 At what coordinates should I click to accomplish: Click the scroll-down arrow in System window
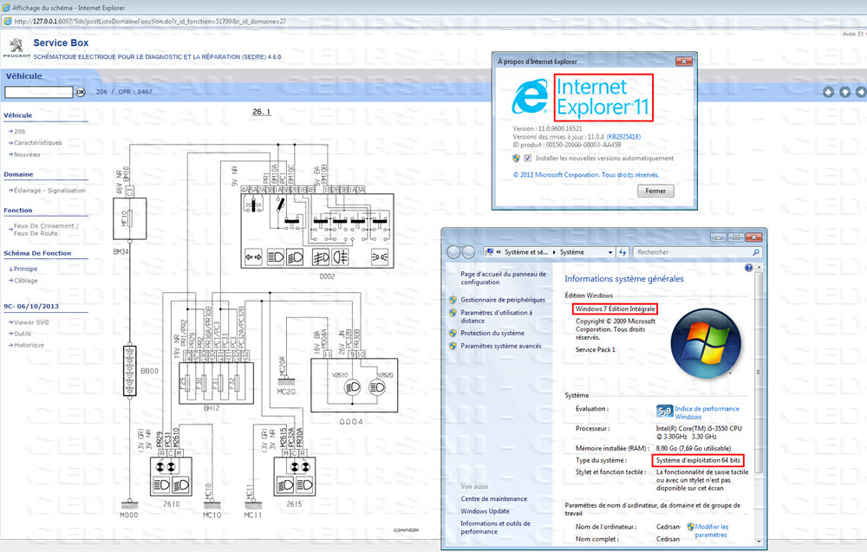pos(759,542)
